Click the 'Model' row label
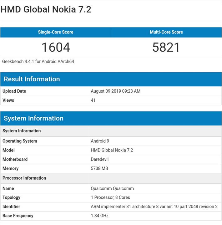This screenshot has height=225, width=222. [x=9, y=150]
